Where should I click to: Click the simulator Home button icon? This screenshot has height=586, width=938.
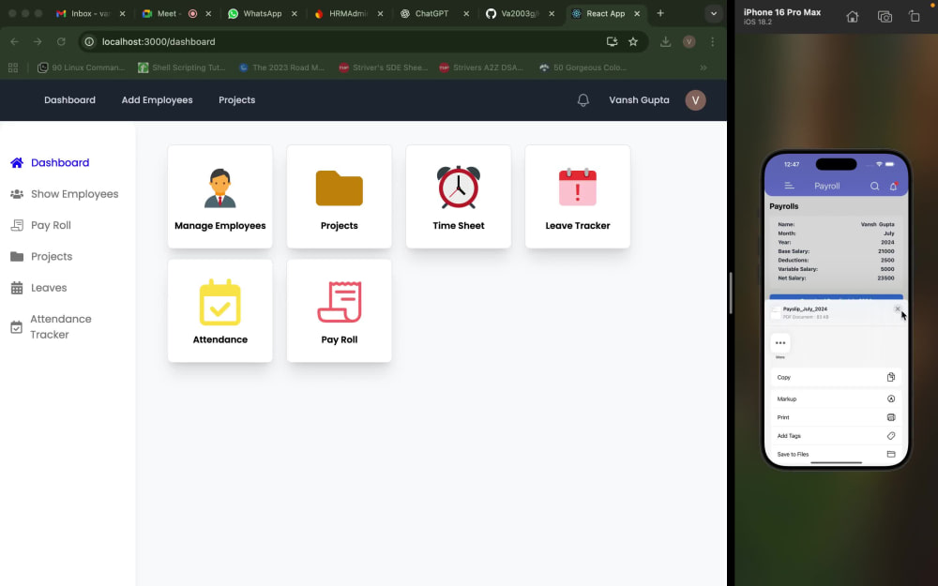[853, 17]
